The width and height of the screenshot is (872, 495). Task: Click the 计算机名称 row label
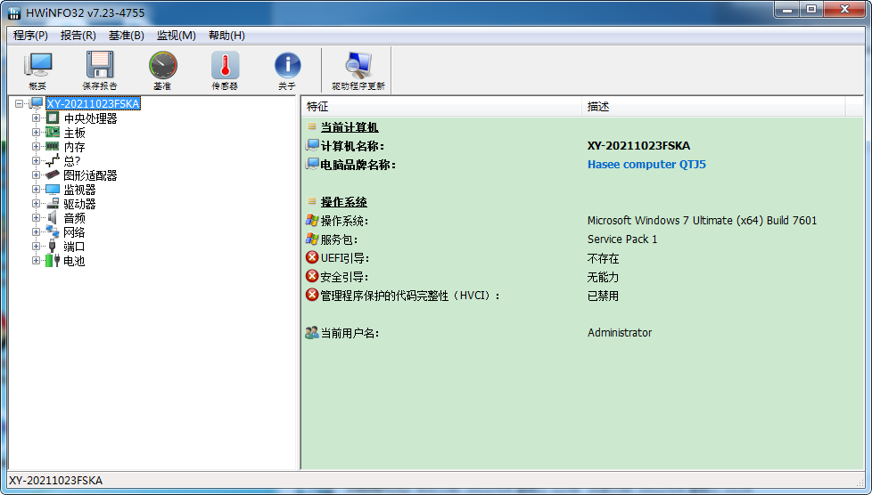(x=352, y=146)
